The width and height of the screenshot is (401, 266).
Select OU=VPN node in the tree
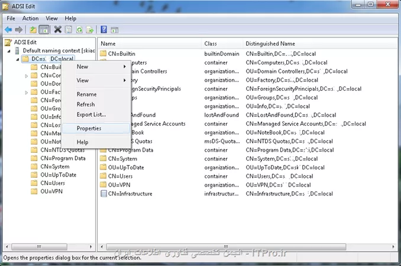click(x=51, y=191)
